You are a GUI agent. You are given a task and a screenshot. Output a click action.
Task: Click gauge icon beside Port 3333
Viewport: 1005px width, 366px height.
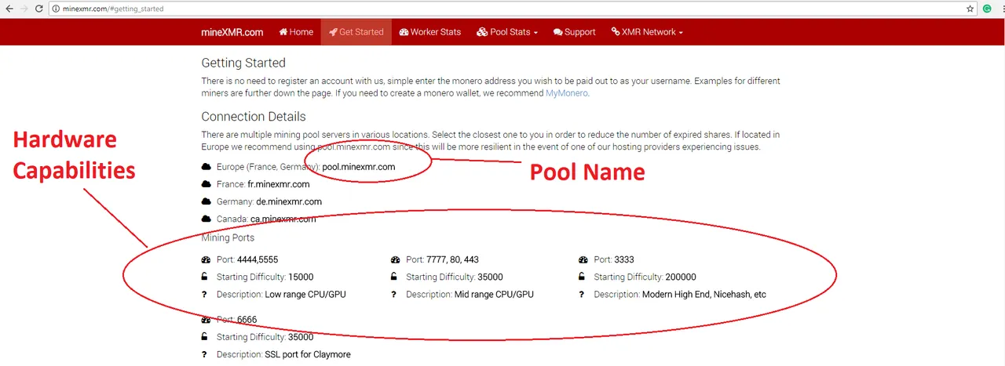pyautogui.click(x=583, y=259)
